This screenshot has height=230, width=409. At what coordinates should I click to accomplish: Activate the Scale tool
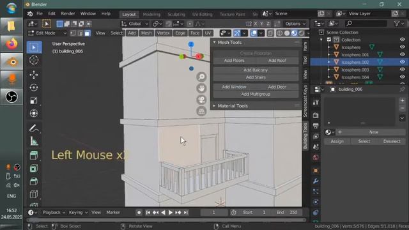click(34, 101)
